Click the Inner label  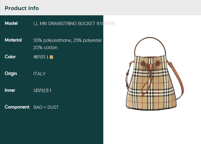coord(10,90)
